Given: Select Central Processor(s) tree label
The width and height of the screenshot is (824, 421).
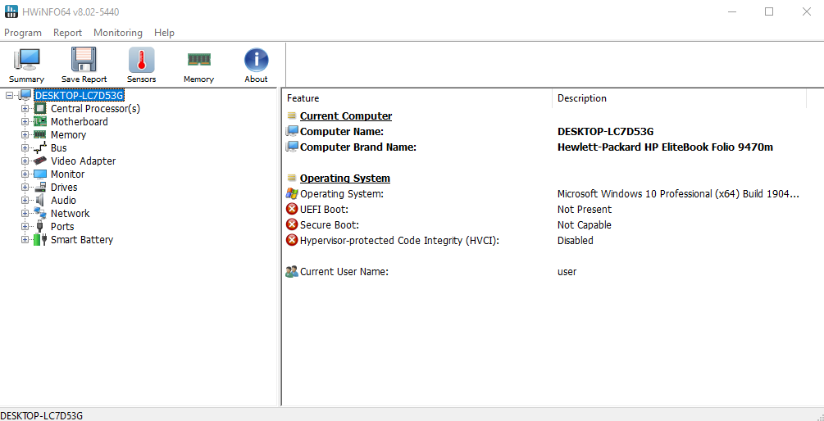Looking at the screenshot, I should tap(95, 109).
